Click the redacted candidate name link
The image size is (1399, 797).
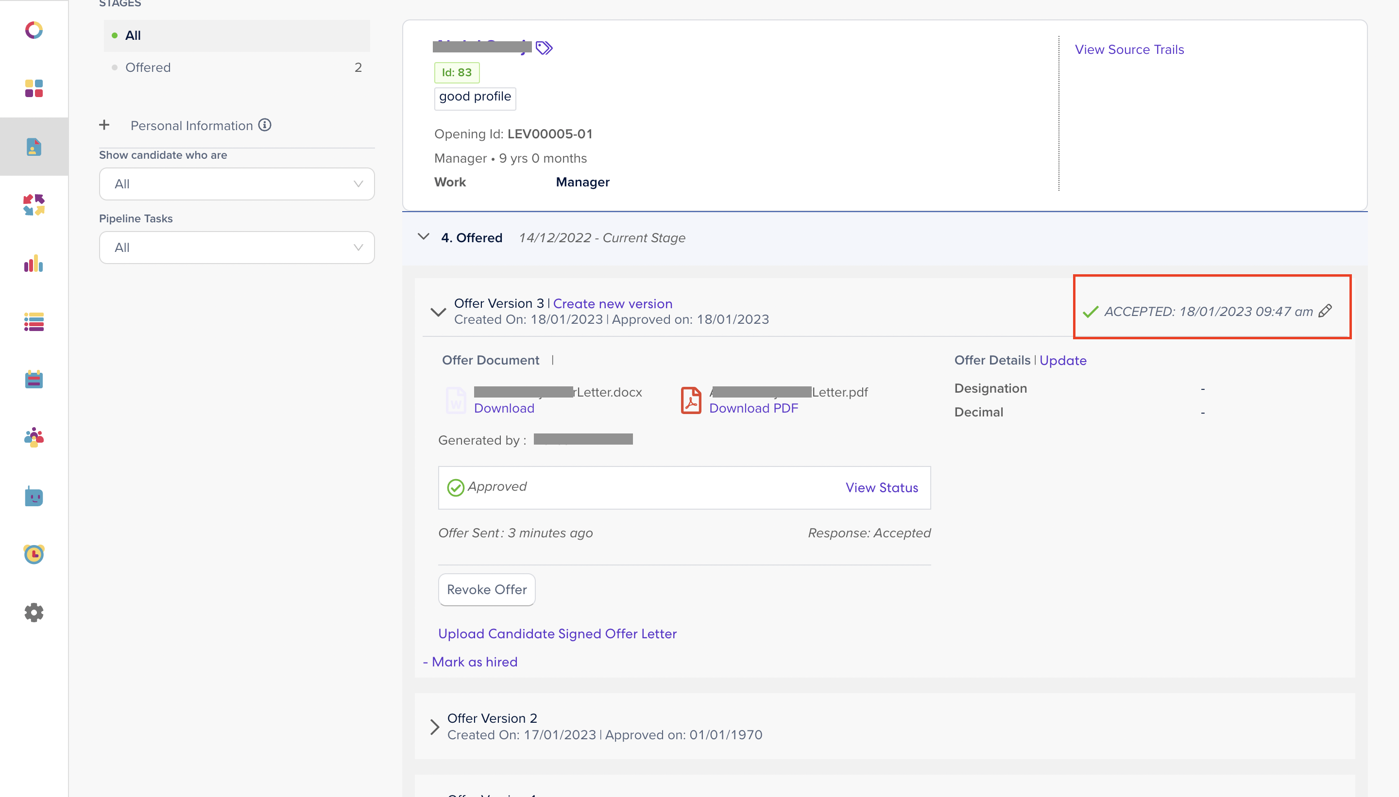pos(482,47)
